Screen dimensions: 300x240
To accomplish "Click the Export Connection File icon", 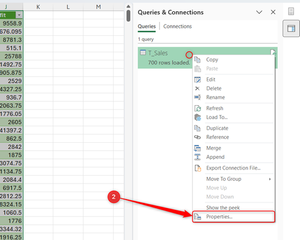I will point(198,168).
